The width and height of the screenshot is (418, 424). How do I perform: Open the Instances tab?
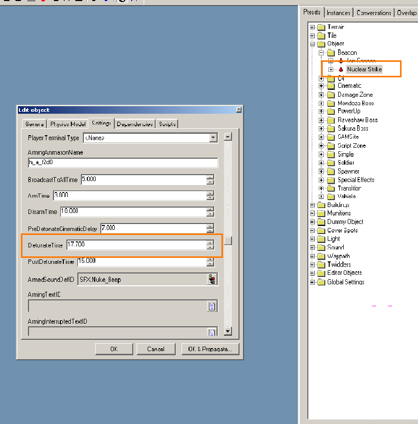pos(339,12)
